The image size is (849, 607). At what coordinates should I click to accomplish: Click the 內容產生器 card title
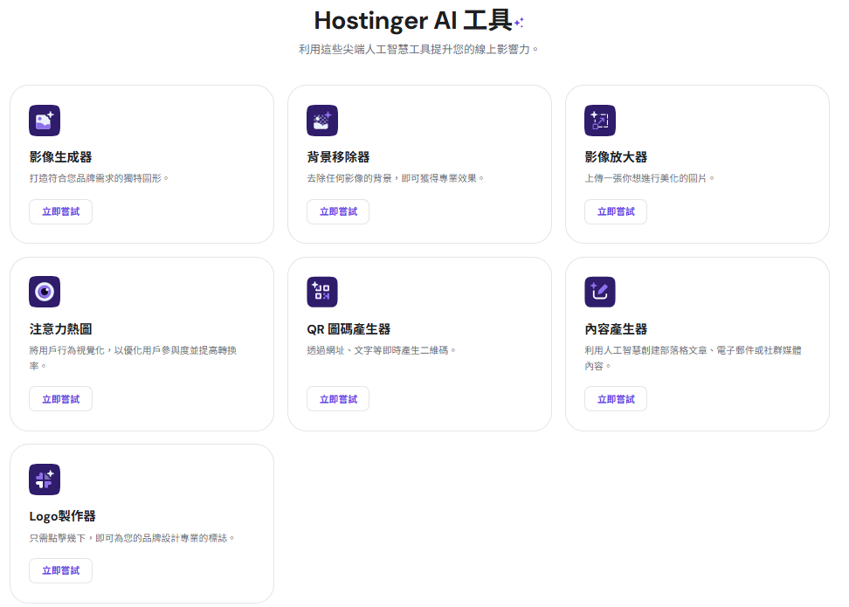[616, 329]
